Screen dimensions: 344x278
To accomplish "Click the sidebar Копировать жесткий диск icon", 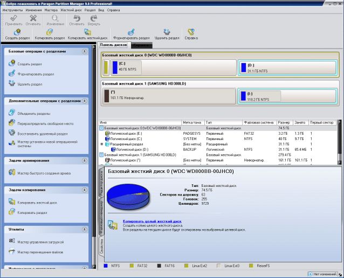I will click(x=12, y=201).
